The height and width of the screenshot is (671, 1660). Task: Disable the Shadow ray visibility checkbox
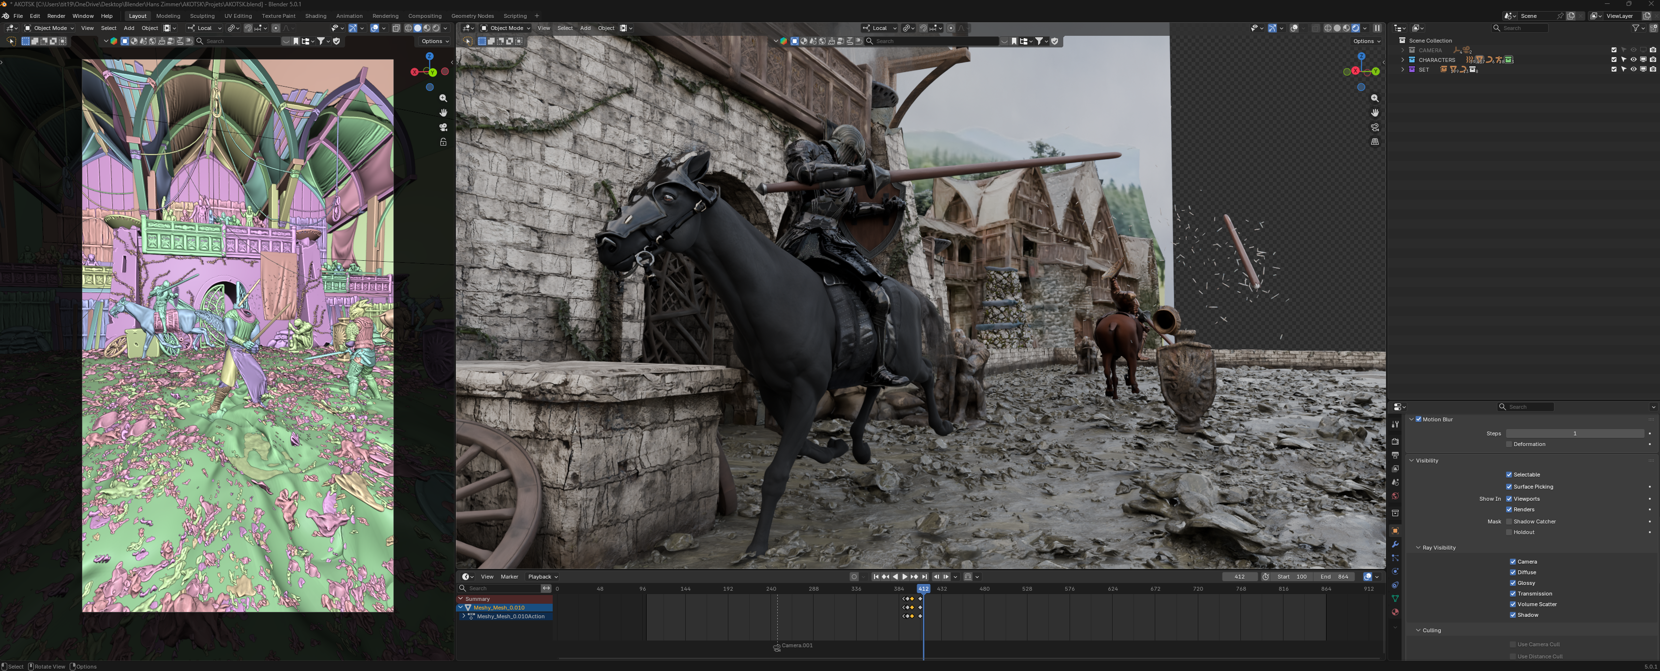click(1514, 615)
